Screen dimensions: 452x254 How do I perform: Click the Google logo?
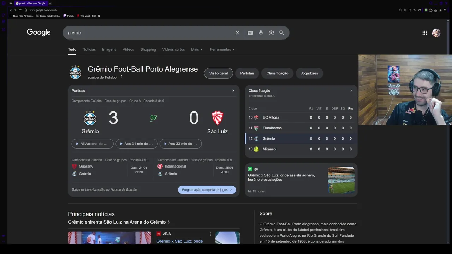click(39, 32)
